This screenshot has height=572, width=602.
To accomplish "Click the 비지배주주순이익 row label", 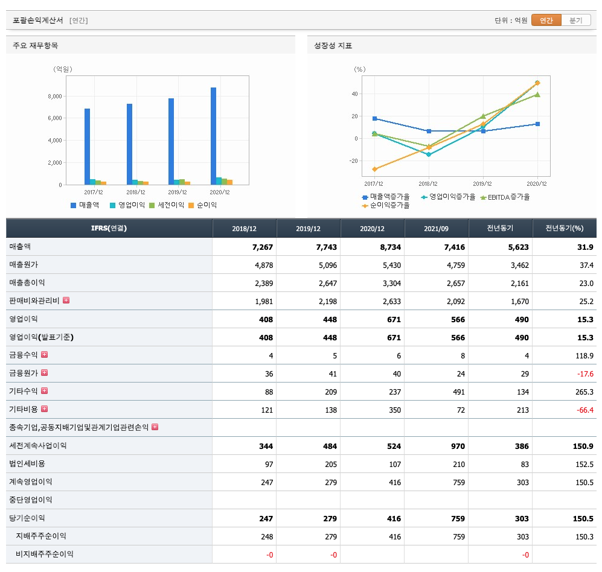I will [45, 554].
